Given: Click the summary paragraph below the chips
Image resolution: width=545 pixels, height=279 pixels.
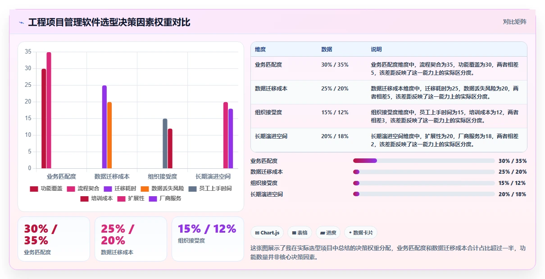Looking at the screenshot, I should (x=388, y=253).
